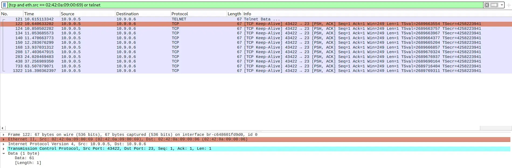Select the Ethernet II details line

point(128,139)
